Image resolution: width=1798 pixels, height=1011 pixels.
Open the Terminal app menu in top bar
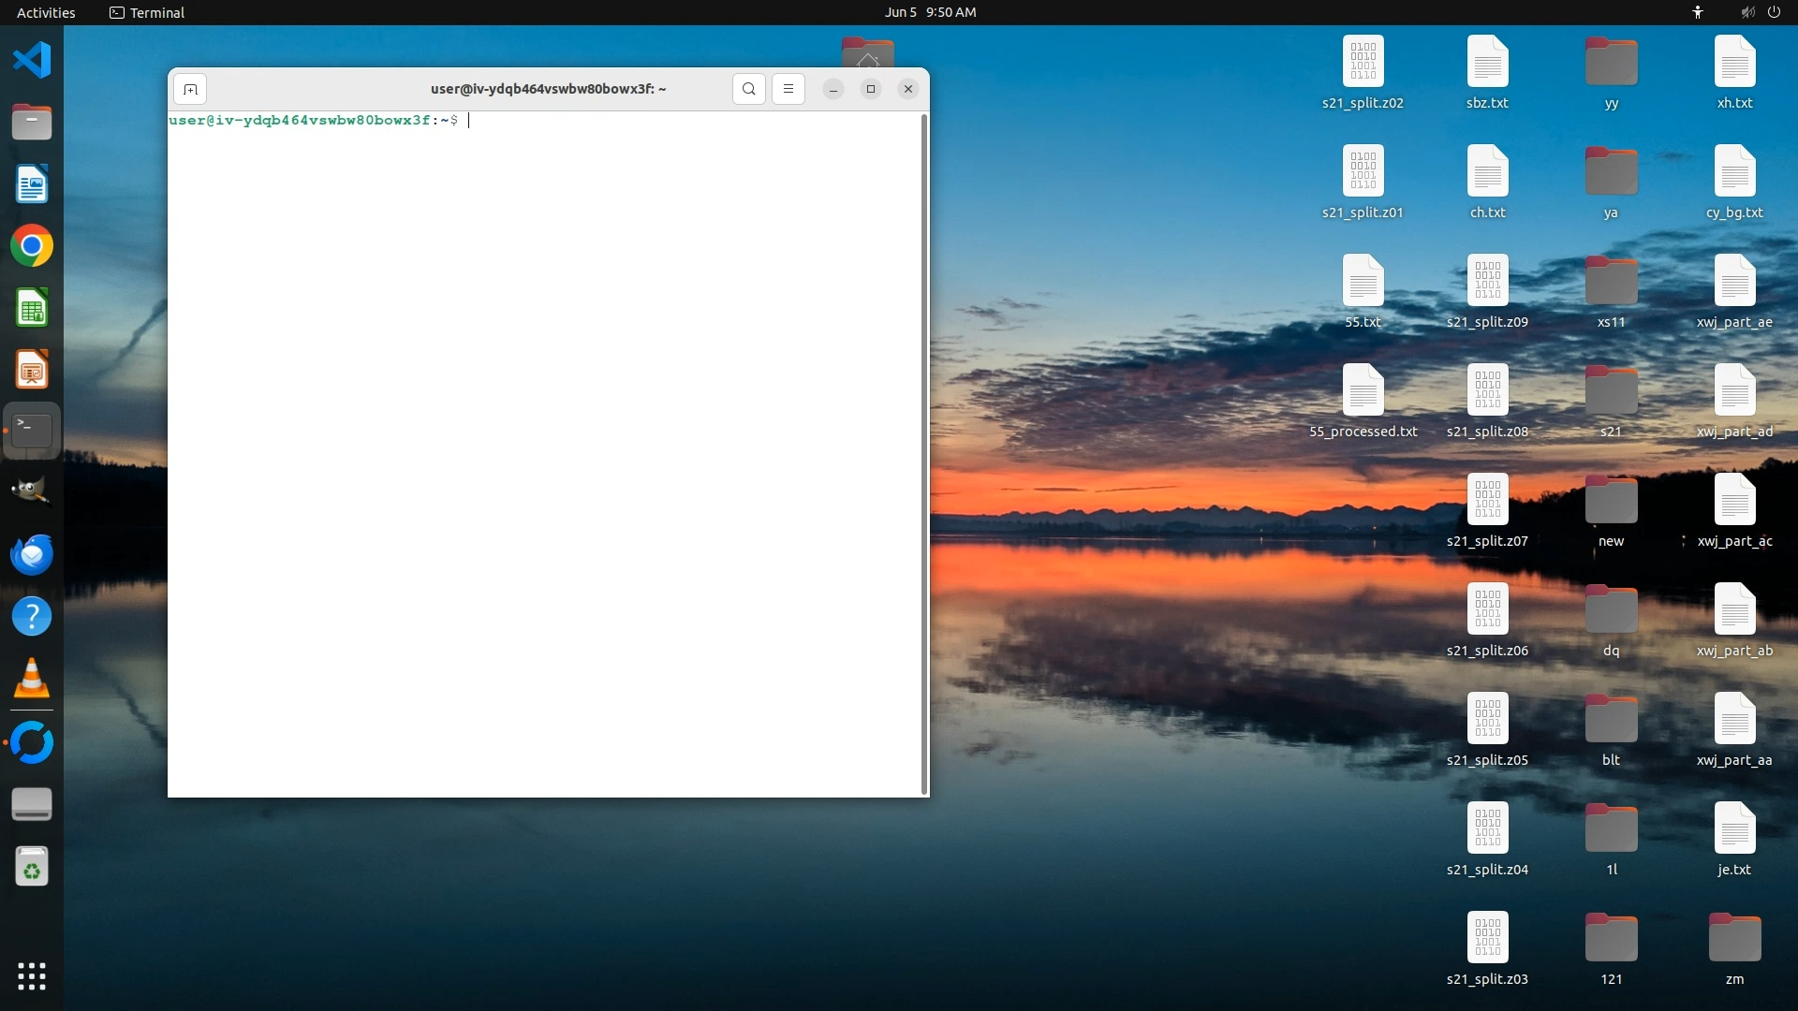[x=147, y=12]
